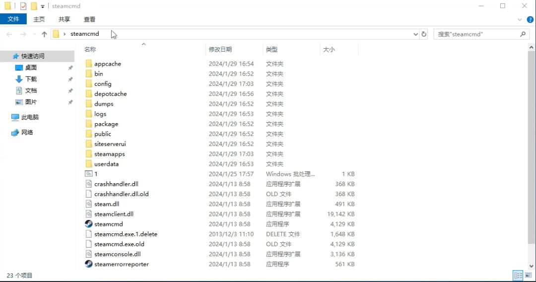
Task: Open 文档 in the navigation pane
Action: click(31, 90)
